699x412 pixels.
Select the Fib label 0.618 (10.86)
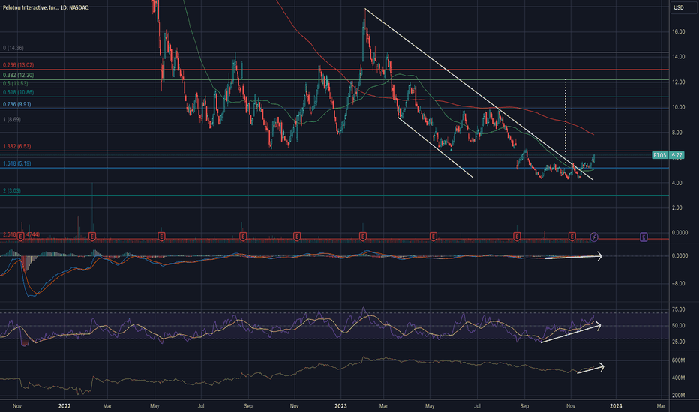[x=18, y=92]
